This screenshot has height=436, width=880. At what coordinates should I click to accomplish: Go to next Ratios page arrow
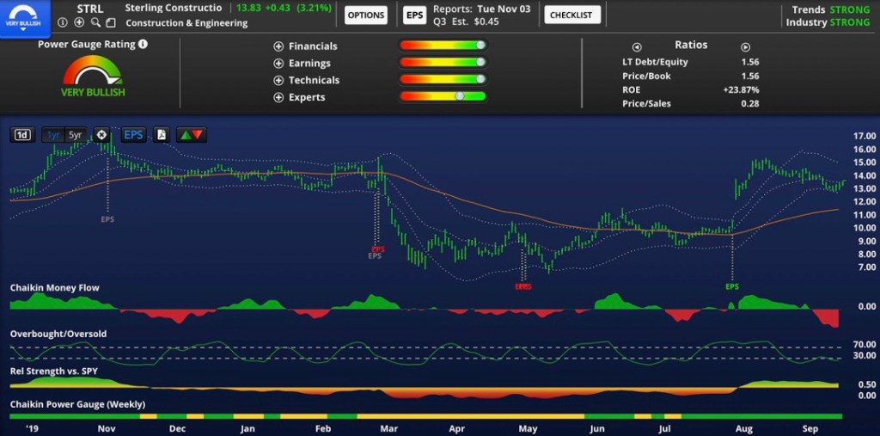coord(746,47)
